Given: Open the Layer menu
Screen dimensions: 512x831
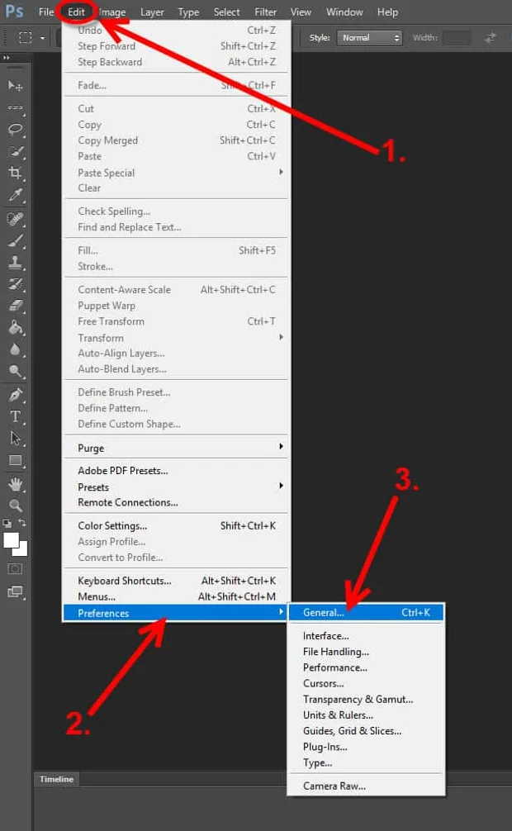Looking at the screenshot, I should click(x=152, y=12).
